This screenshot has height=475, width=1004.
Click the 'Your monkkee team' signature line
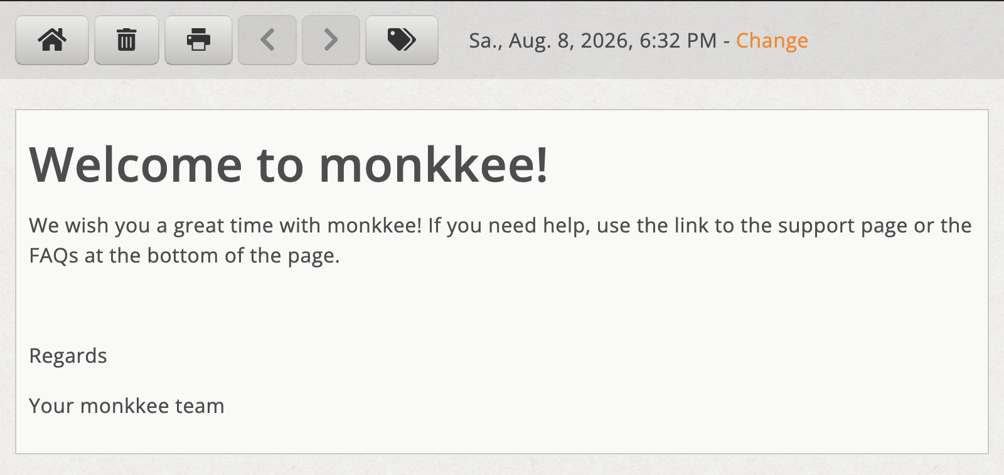(x=127, y=406)
